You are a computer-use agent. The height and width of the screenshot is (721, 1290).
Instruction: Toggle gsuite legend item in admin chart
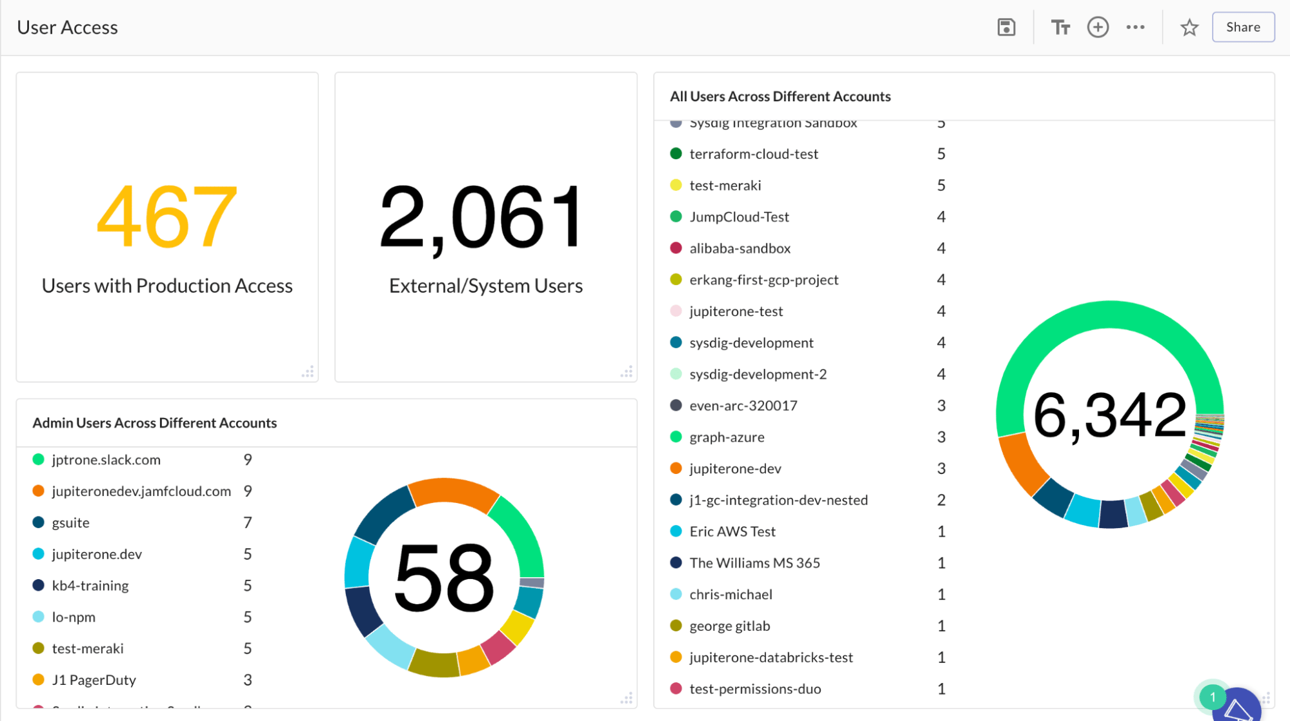(x=70, y=523)
